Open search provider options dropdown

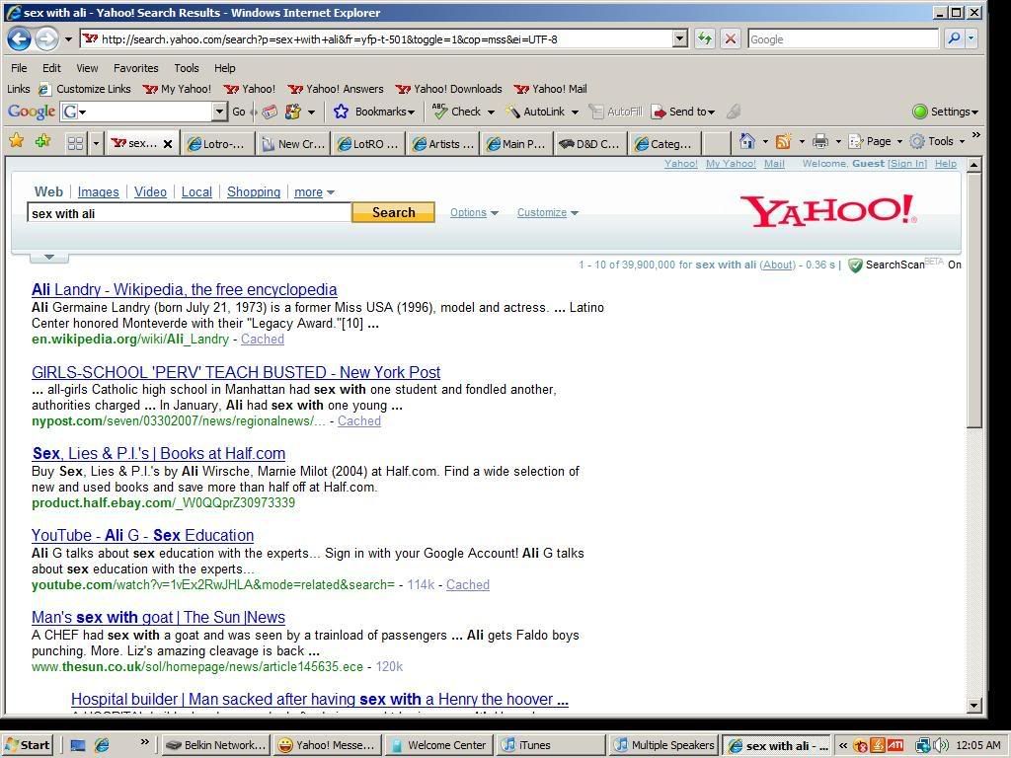click(972, 38)
